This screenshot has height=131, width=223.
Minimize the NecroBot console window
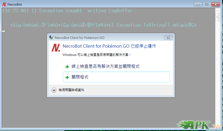(198, 5)
